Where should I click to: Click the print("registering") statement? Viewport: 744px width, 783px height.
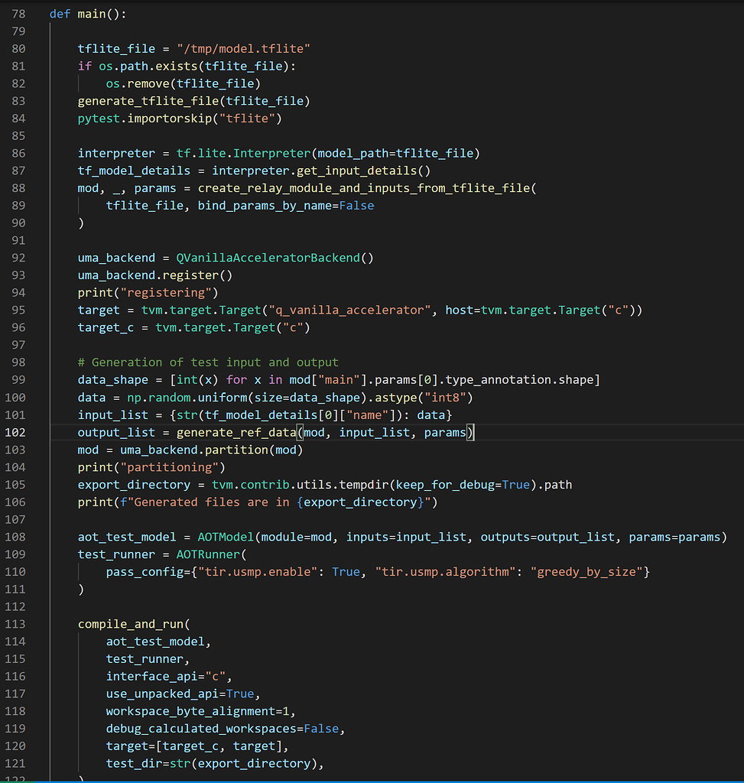148,293
